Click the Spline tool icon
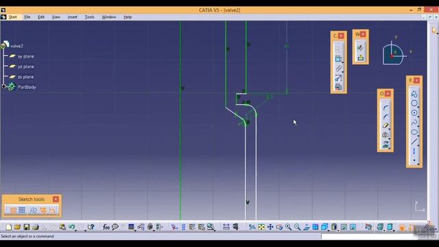The image size is (439, 247). tap(414, 122)
